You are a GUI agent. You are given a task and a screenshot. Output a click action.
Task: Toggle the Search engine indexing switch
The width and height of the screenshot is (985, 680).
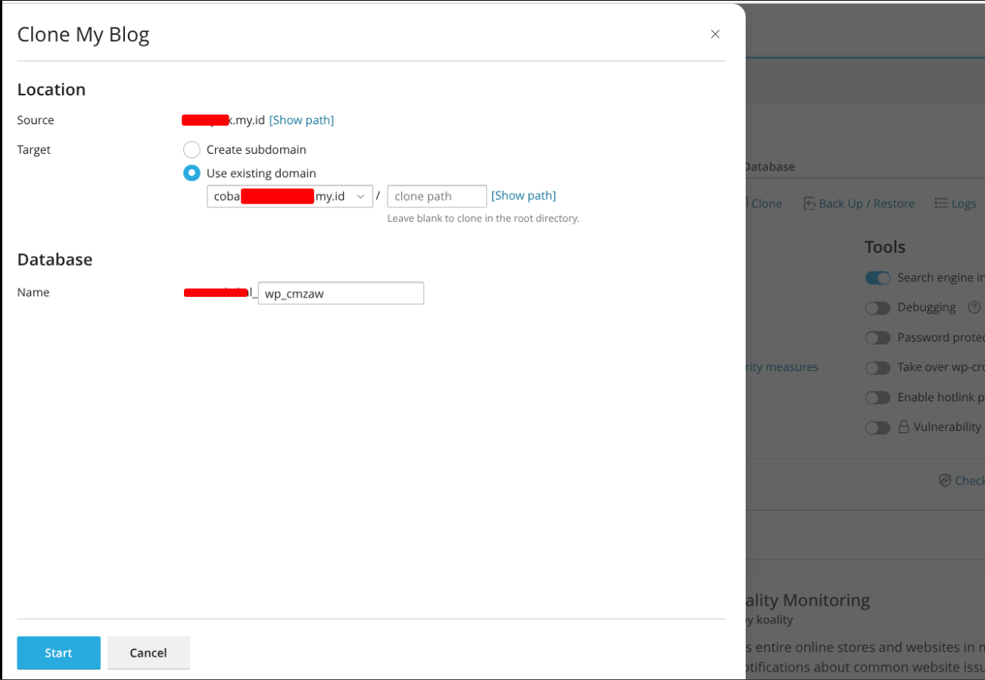pos(877,278)
